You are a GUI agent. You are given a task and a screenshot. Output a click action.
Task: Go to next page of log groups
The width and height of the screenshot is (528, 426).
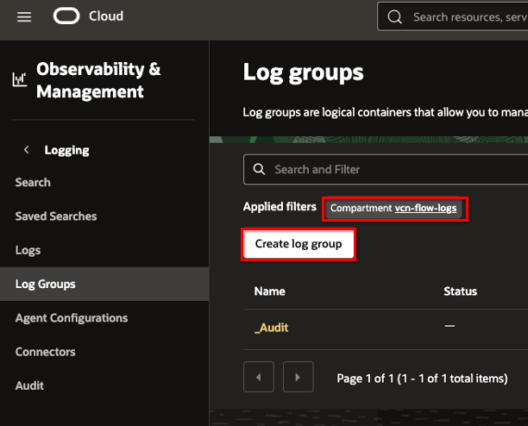[298, 377]
